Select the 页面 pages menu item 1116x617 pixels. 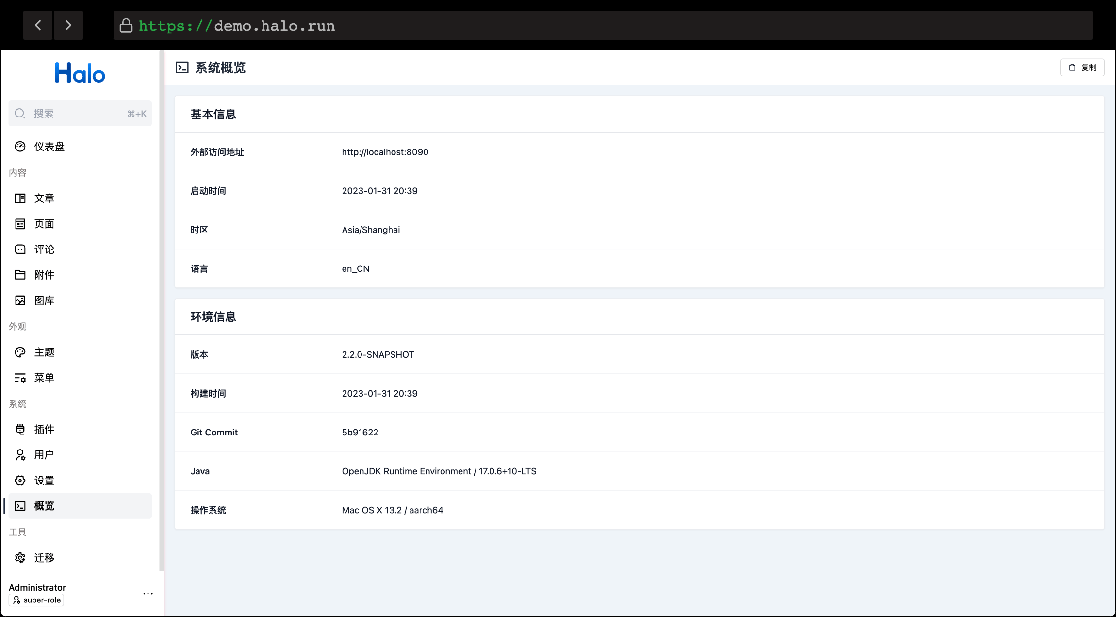(44, 224)
